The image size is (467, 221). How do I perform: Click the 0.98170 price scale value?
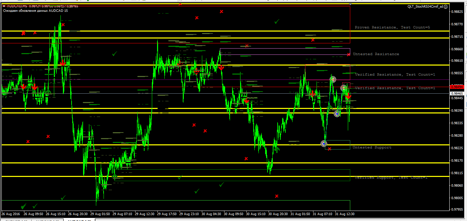tap(457, 160)
